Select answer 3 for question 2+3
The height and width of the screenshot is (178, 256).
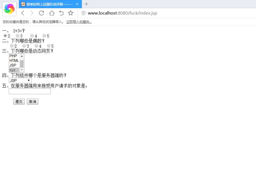click(18, 36)
